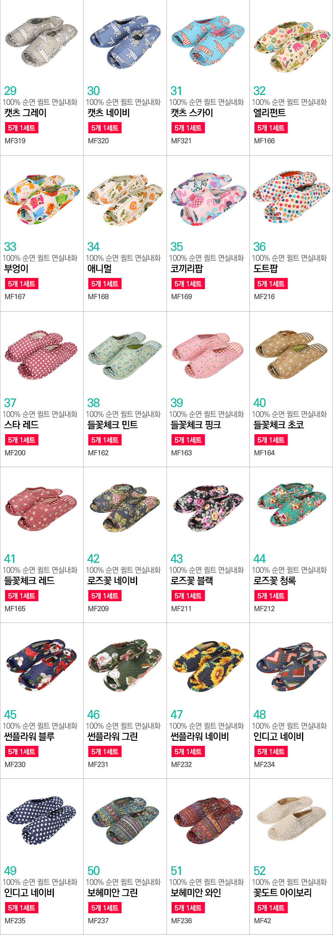Click 5개 1세트 badge under 인디고 네이비 MF234
Viewport: 333px width, 935px height.
(271, 752)
